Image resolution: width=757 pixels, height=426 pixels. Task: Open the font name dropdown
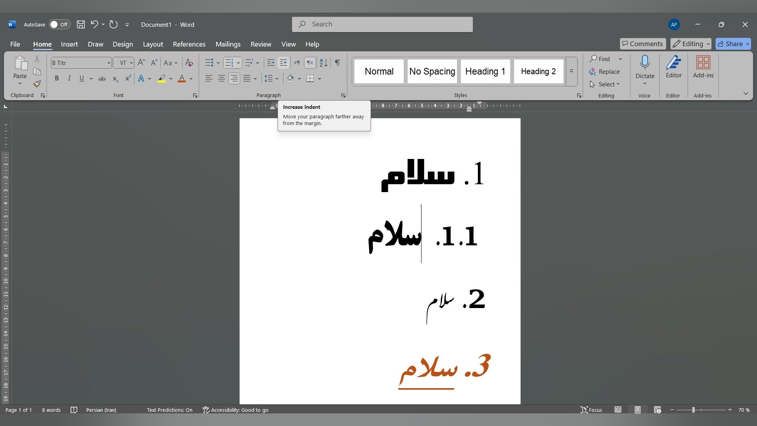coord(109,63)
